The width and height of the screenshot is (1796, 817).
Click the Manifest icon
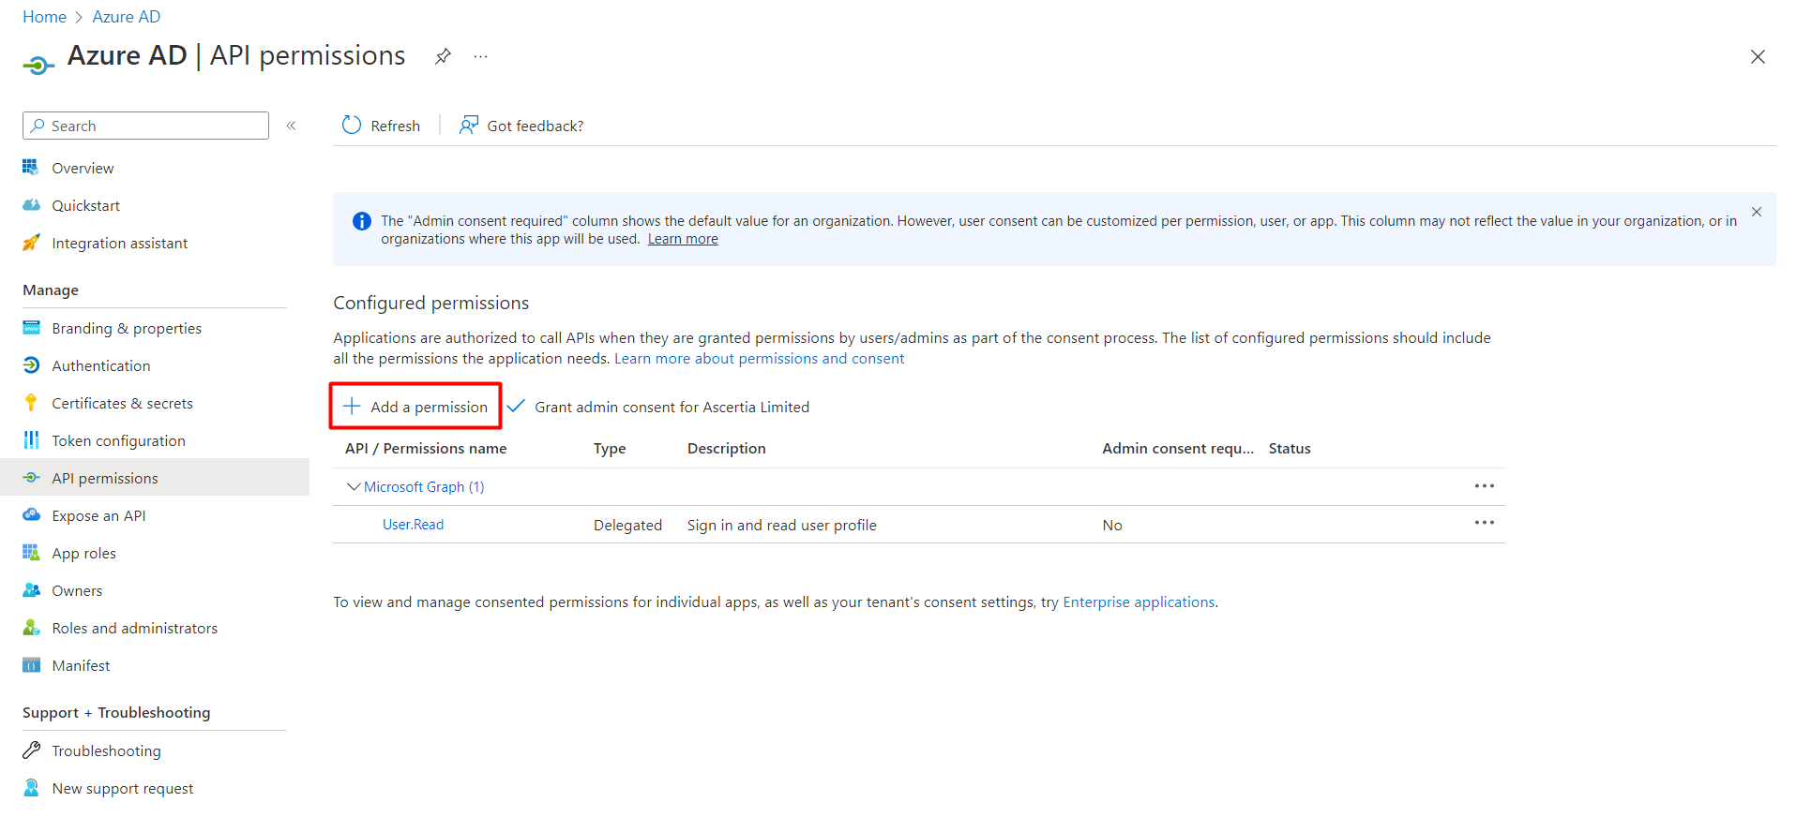(31, 665)
